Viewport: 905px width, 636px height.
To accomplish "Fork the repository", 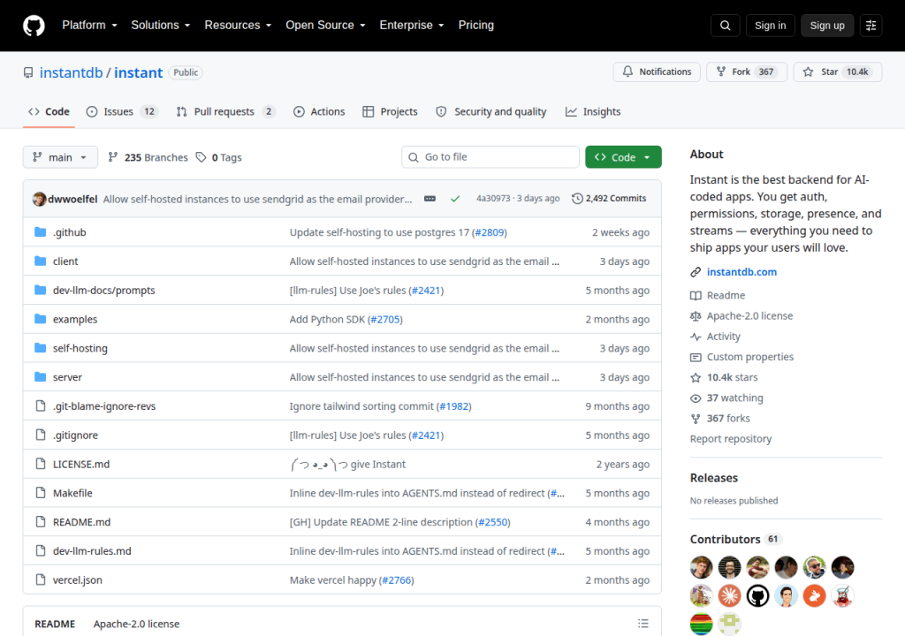I will tap(746, 72).
